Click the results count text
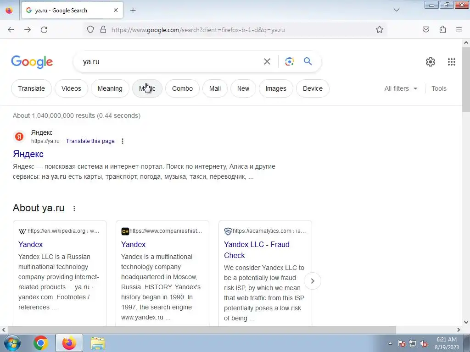Image resolution: width=470 pixels, height=352 pixels. pos(77,115)
